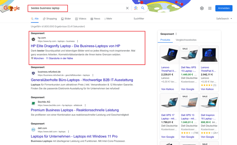Open the three-dot menu beside hp.com URL
237x145 pixels.
[77, 41]
